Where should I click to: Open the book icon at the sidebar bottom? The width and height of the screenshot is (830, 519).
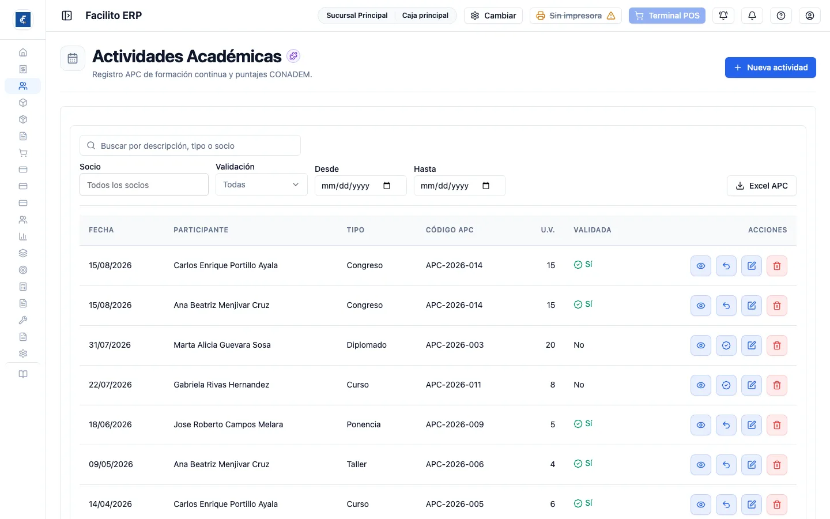[x=23, y=374]
